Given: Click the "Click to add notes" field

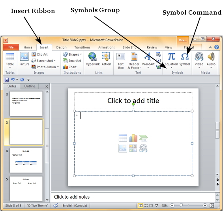Looking at the screenshot, I should 133,197.
